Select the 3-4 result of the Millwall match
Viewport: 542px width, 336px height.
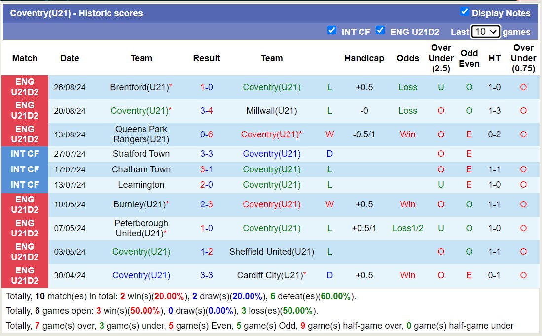pos(207,111)
